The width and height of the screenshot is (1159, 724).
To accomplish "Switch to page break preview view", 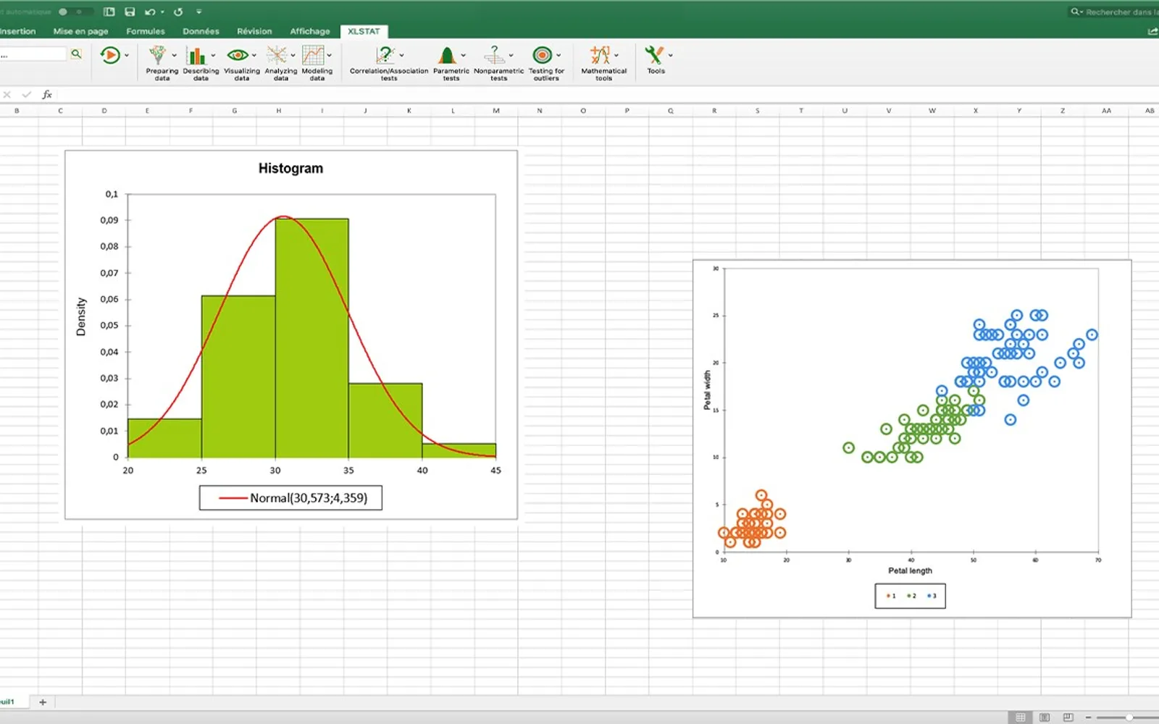I will pyautogui.click(x=1068, y=717).
